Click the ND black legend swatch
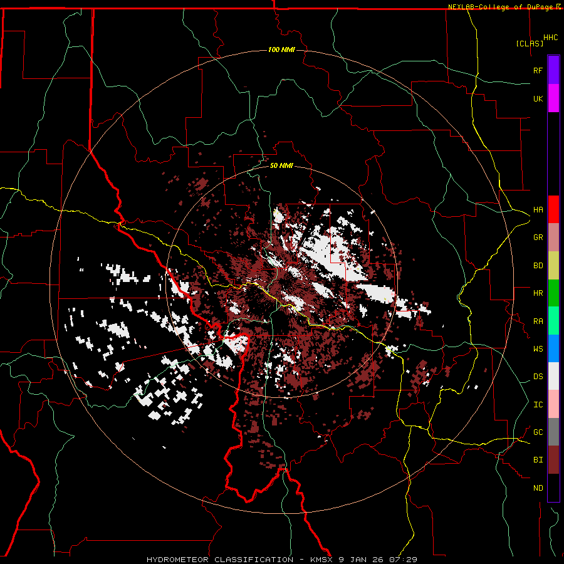564x564 pixels. tap(553, 488)
